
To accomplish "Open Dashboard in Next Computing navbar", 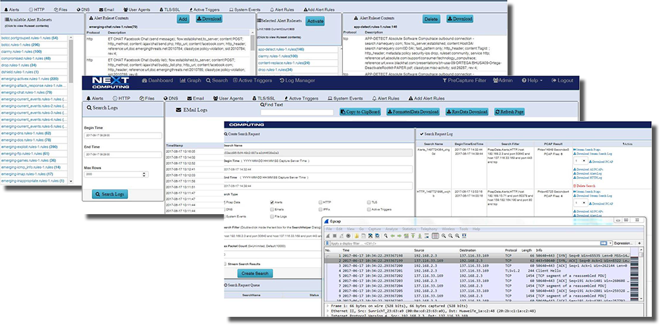I will point(157,80).
